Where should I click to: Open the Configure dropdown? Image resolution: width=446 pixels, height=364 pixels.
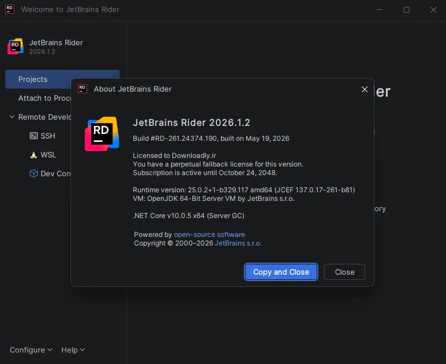click(x=31, y=350)
